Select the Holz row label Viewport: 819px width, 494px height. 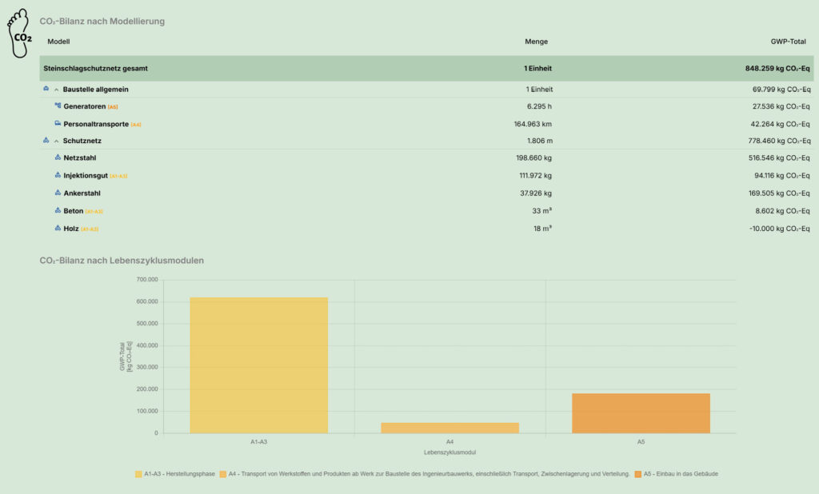point(71,229)
